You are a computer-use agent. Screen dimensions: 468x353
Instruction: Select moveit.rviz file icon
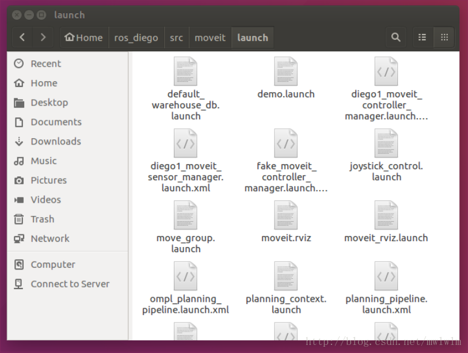[x=286, y=215]
